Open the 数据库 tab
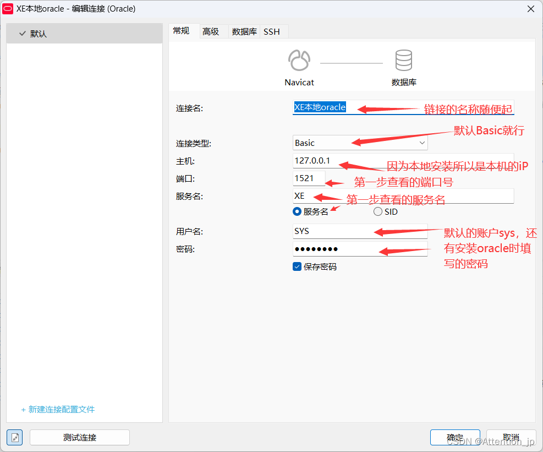The height and width of the screenshot is (452, 543). tap(244, 31)
